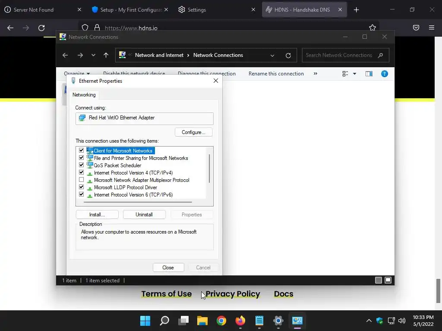442x331 pixels.
Task: Reload the hdns.io page
Action: (x=41, y=28)
